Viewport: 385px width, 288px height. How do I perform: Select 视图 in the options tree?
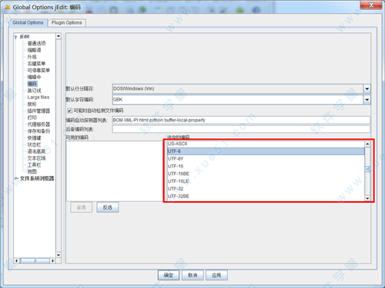pos(32,171)
